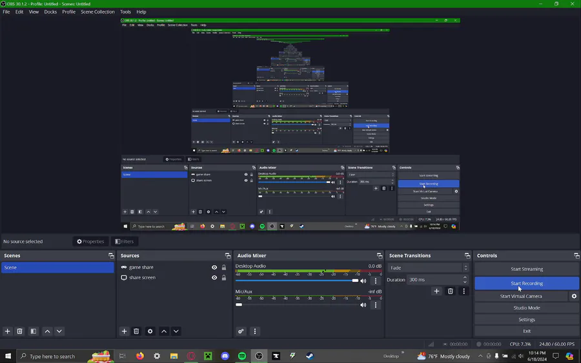Undock the Controls panel
Viewport: 581px width, 363px height.
tap(576, 256)
